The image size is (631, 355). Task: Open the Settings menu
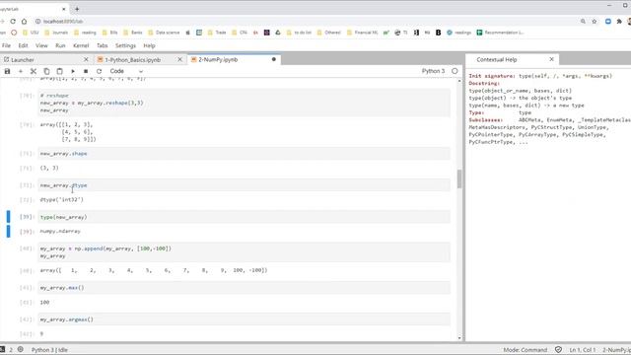(125, 46)
